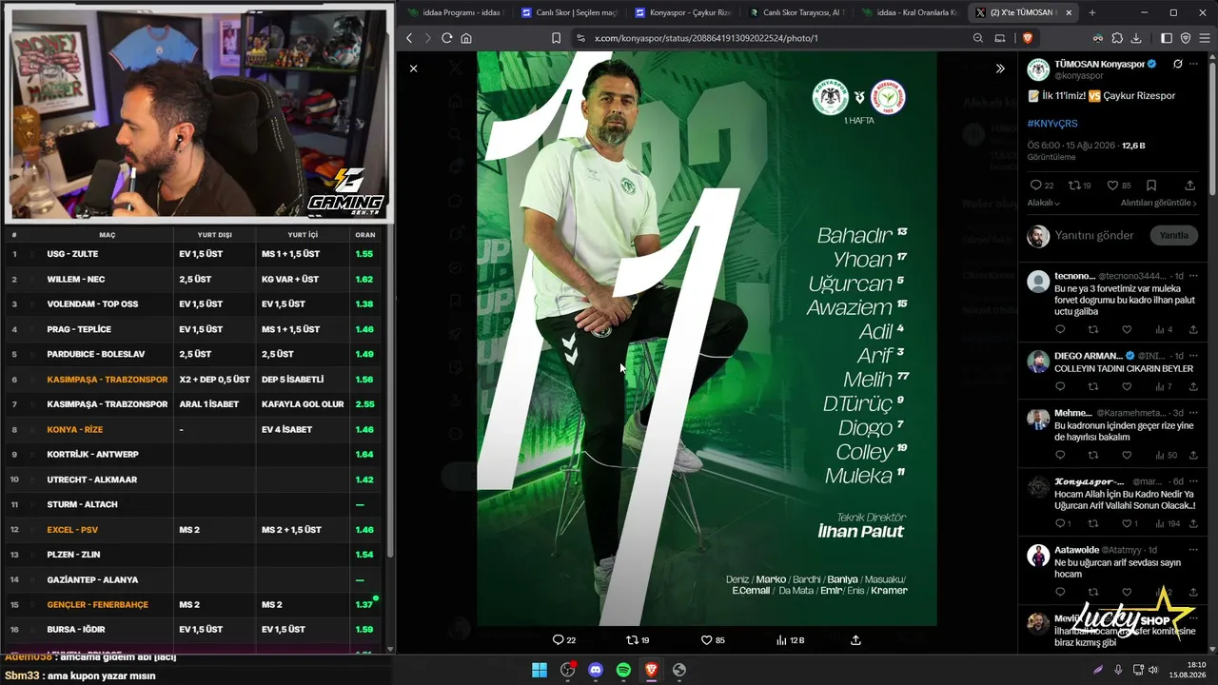Viewport: 1218px width, 685px height.
Task: Click the 'Yanıtını gönder' reply field
Action: point(1094,235)
